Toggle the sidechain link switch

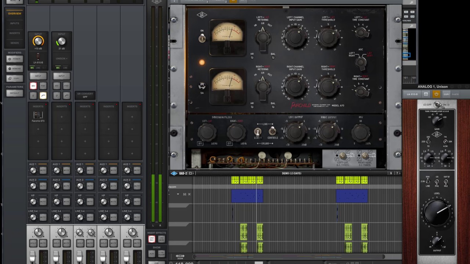258,132
